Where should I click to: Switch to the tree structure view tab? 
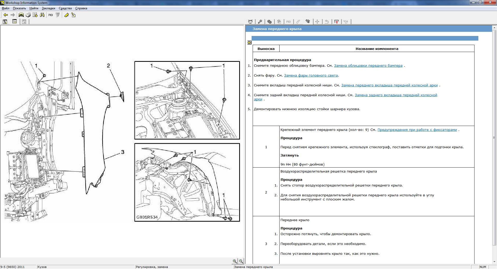click(5, 22)
